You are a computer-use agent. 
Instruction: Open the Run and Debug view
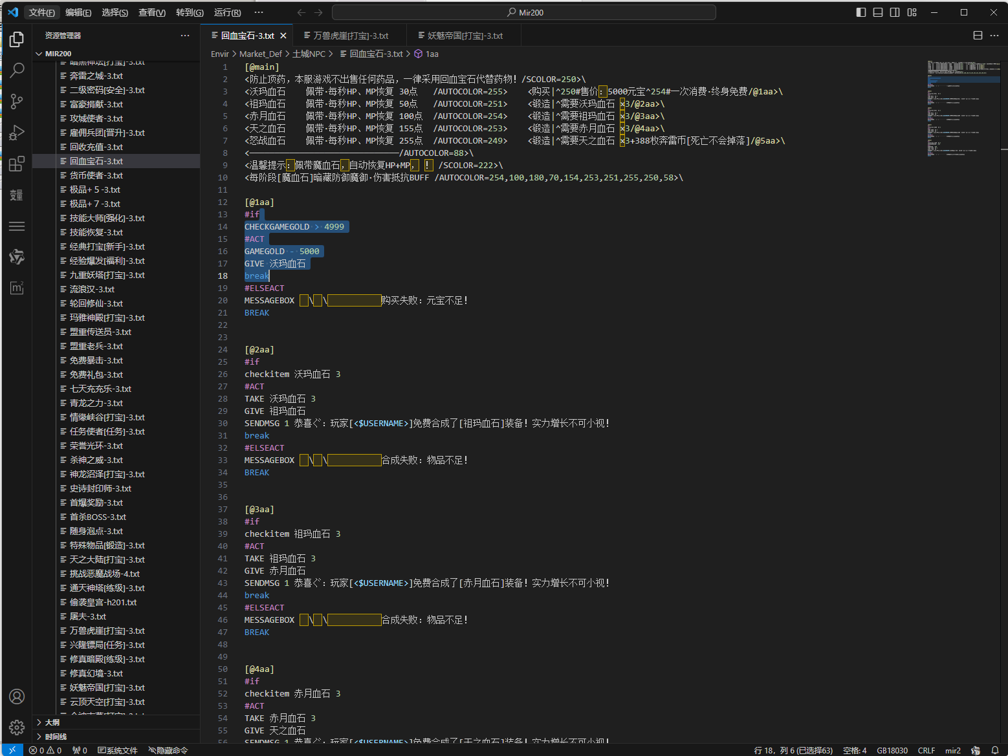click(x=17, y=133)
